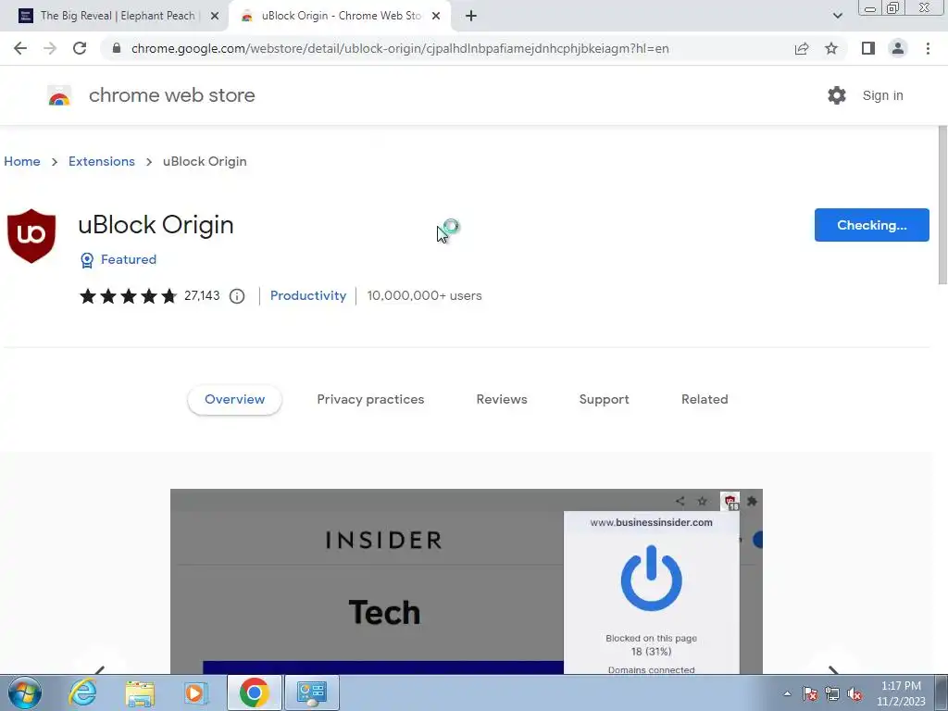The image size is (948, 711).
Task: Open a new browser tab
Action: click(x=471, y=16)
